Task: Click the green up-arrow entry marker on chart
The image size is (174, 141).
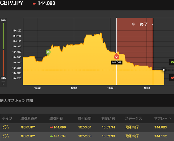Action: [48, 52]
